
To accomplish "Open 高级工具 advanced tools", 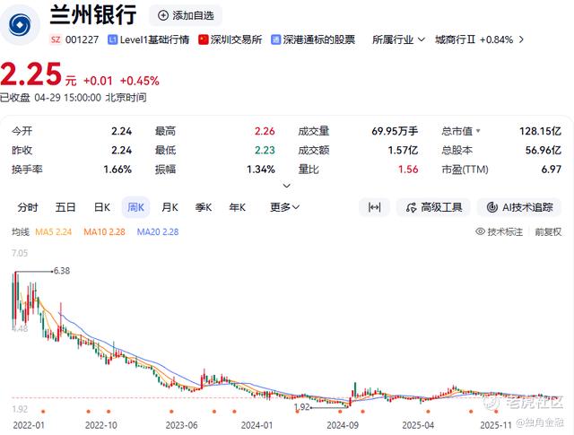I will (434, 207).
